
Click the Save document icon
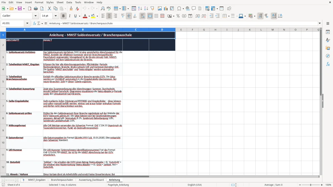[19, 9]
